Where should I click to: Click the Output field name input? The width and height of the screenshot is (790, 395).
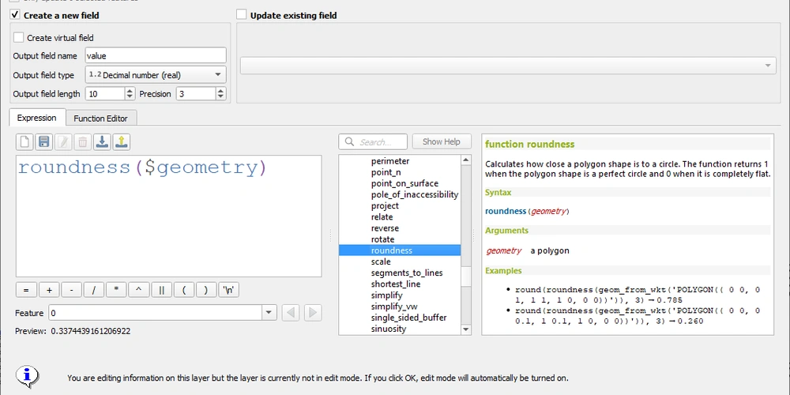[156, 55]
